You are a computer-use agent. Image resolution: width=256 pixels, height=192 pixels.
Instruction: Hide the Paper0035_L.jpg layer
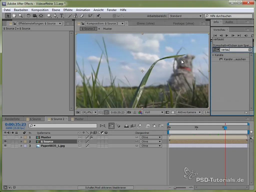pos(5,146)
